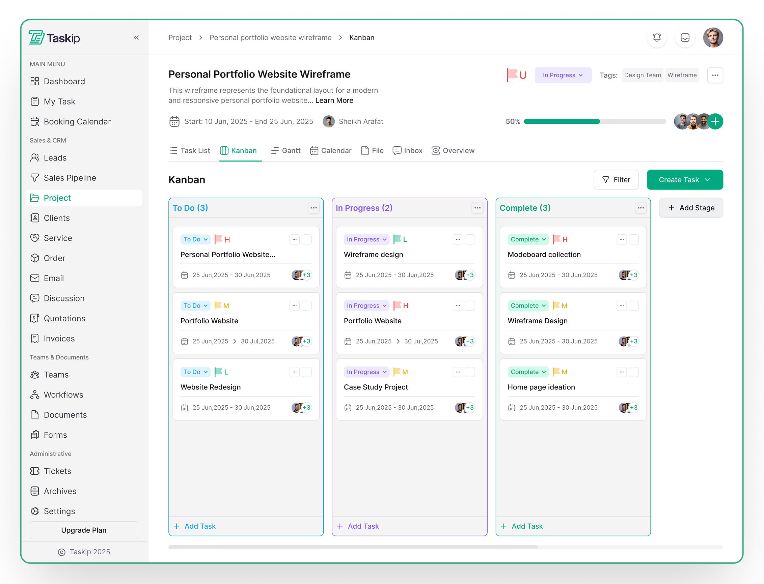The height and width of the screenshot is (584, 764).
Task: Click the Learn More link
Action: [x=334, y=100]
